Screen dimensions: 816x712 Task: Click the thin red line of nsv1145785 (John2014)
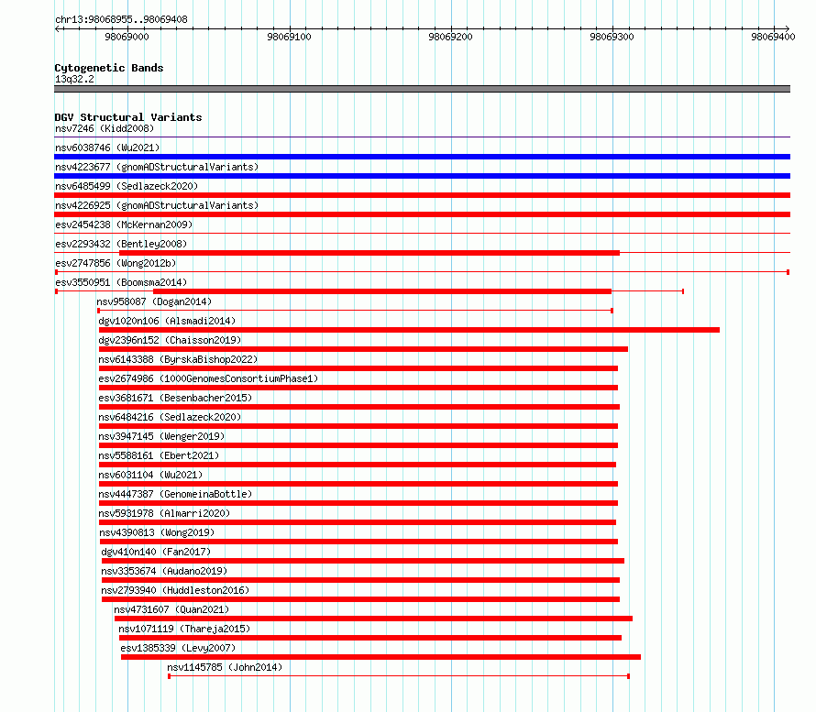click(399, 676)
